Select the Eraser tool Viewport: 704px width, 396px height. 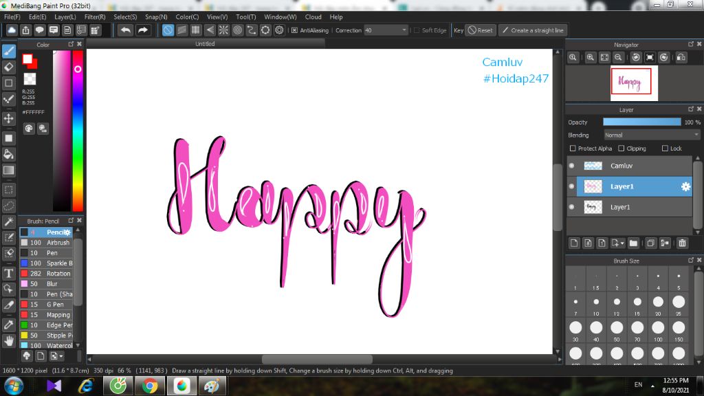9,67
